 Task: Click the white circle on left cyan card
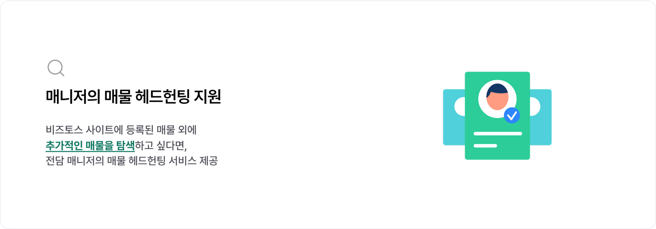[460, 107]
